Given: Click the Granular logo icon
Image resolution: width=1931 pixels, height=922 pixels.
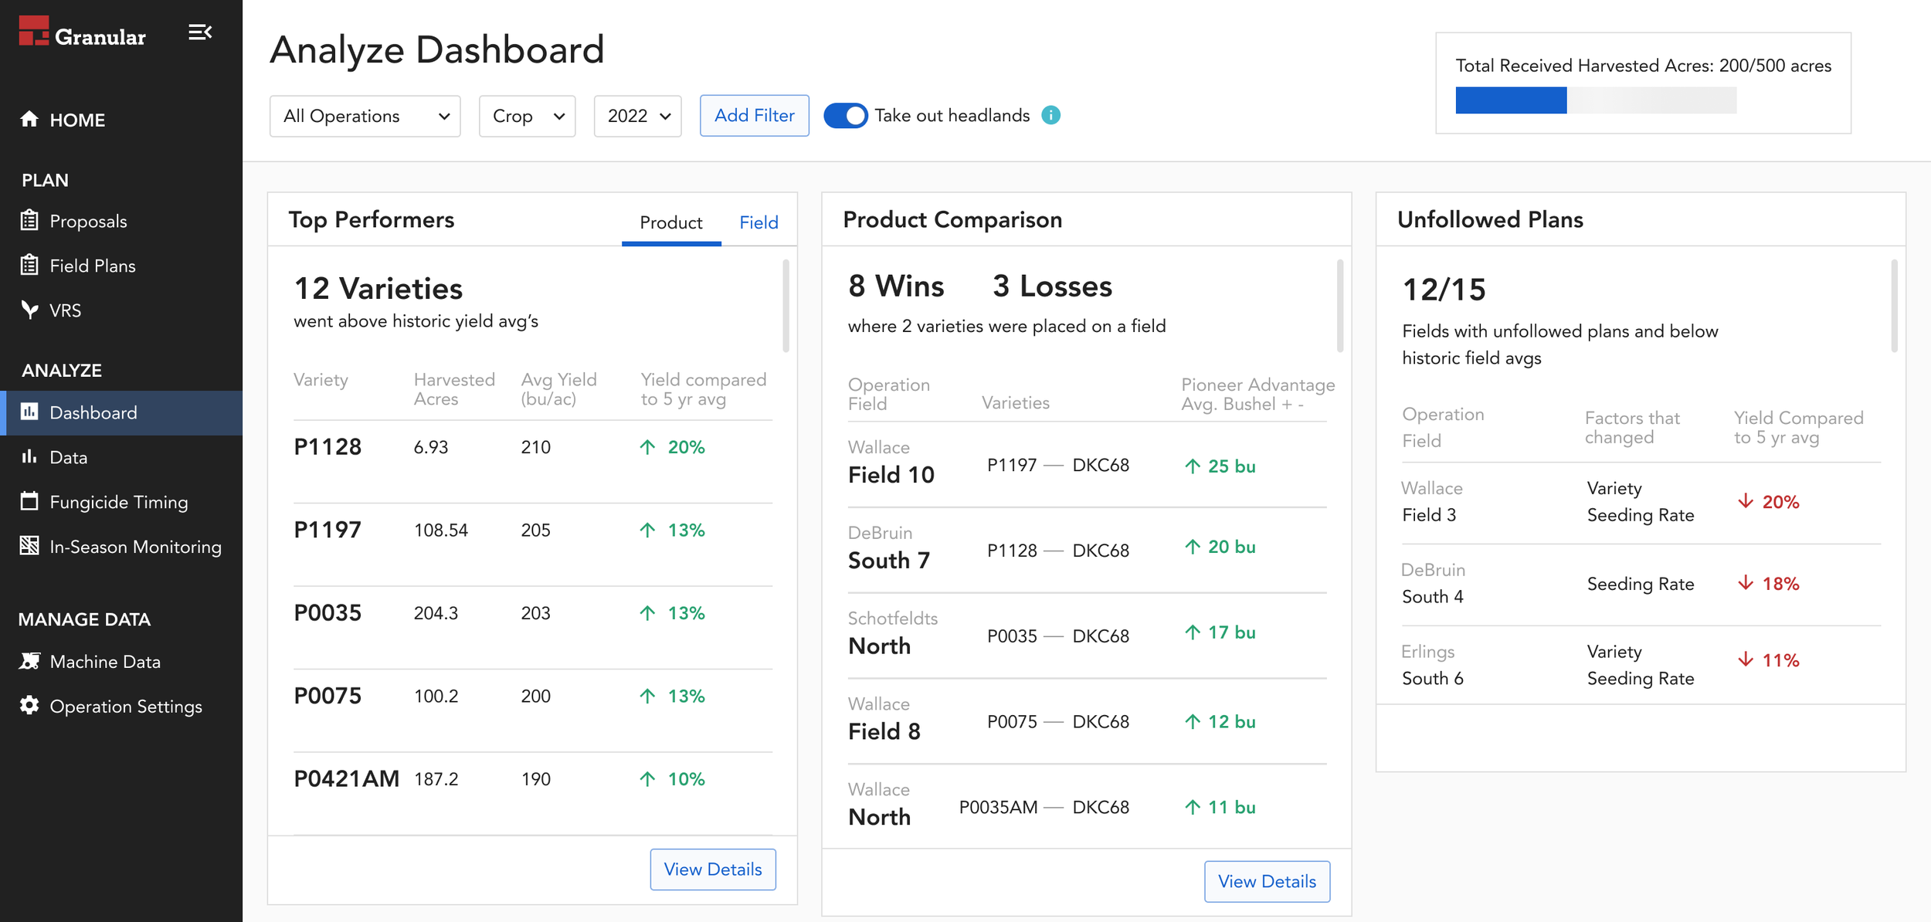Looking at the screenshot, I should (x=33, y=32).
